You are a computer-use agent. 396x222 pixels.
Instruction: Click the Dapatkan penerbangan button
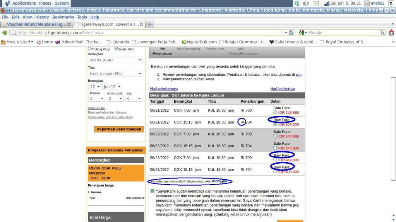(119, 129)
